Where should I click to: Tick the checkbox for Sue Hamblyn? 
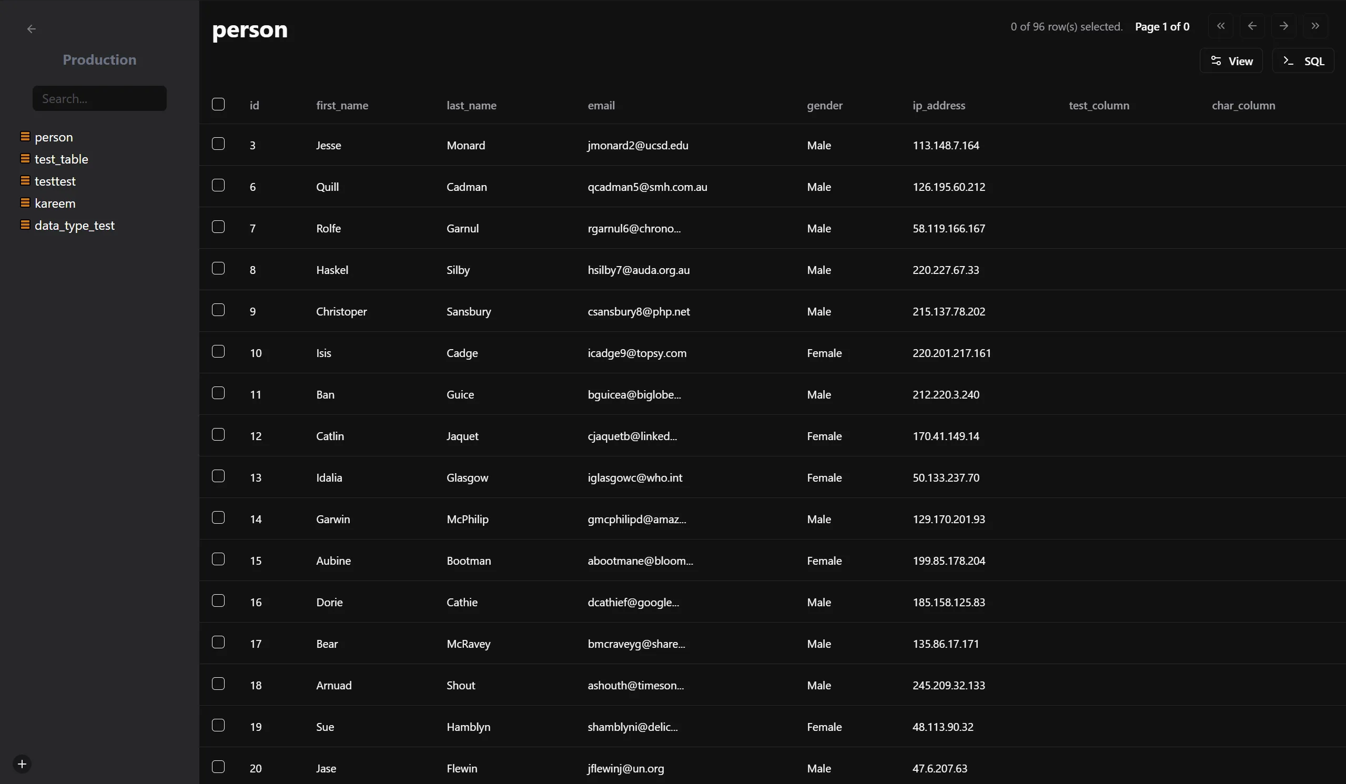[218, 725]
